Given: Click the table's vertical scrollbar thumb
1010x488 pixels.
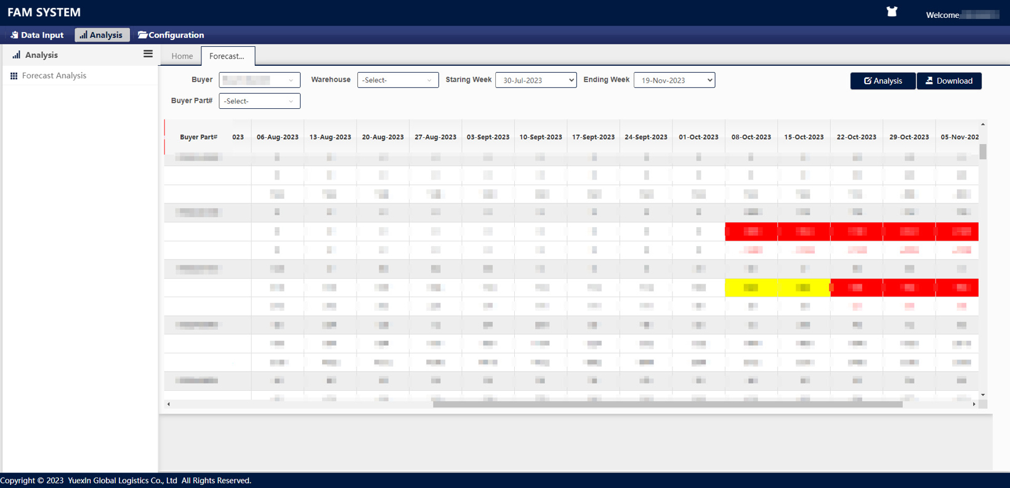Looking at the screenshot, I should click(983, 151).
